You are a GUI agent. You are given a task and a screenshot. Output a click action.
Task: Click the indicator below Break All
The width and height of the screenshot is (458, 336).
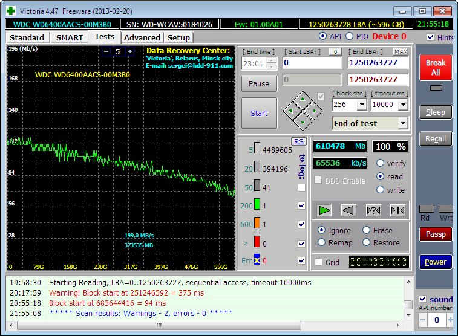pyautogui.click(x=436, y=88)
